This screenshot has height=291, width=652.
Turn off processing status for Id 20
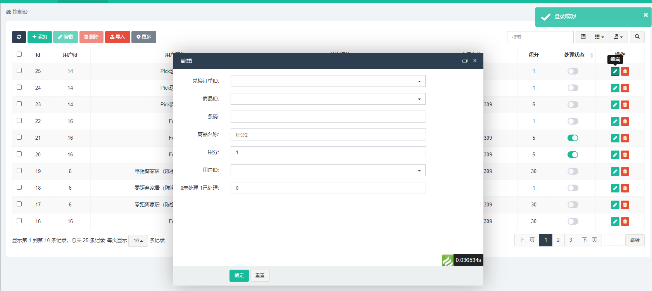573,155
